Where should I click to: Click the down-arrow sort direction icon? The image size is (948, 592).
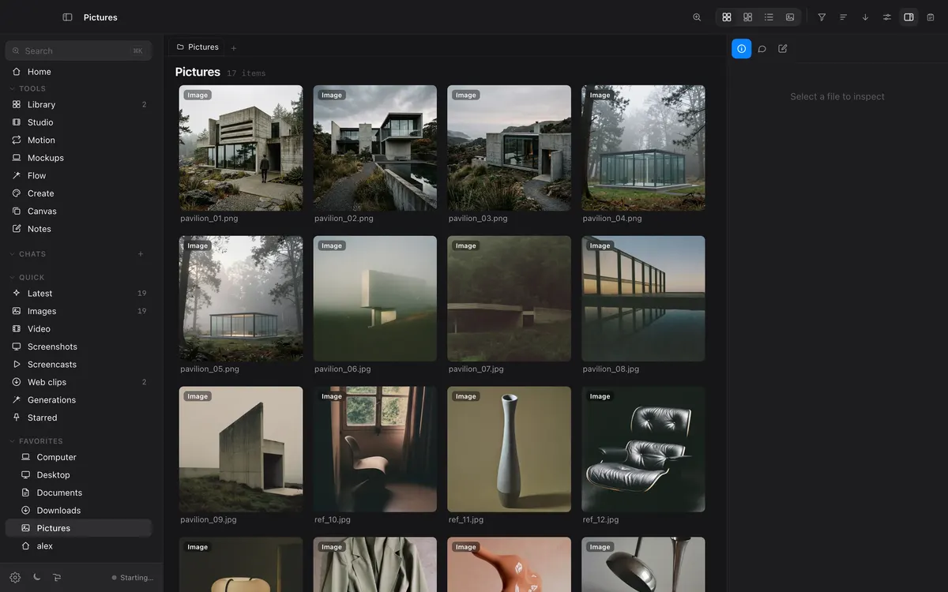click(865, 17)
